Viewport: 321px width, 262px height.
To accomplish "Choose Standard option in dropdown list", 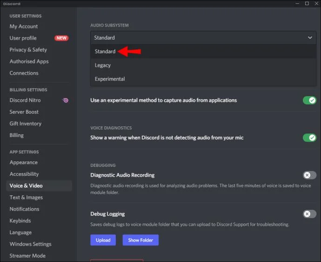I will [203, 51].
